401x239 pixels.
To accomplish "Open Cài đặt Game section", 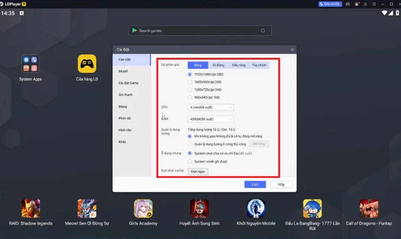I will pos(131,83).
